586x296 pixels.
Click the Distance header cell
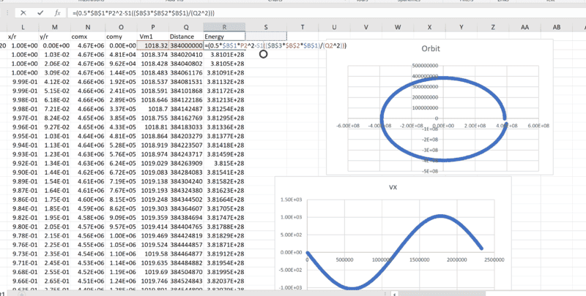click(186, 37)
